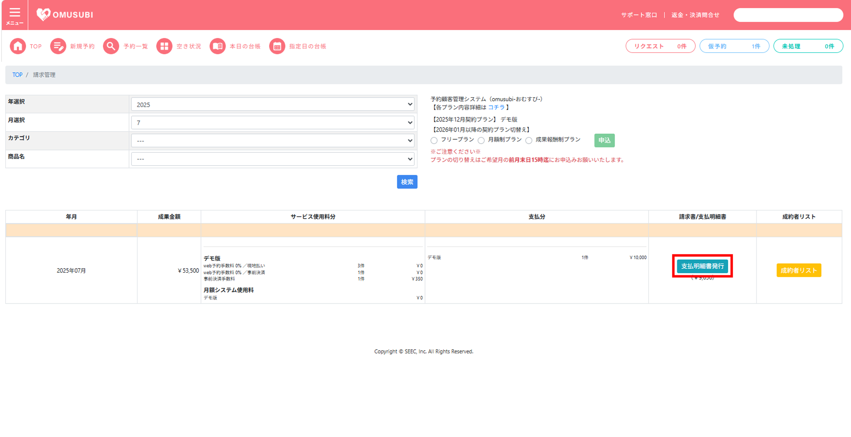This screenshot has width=851, height=437.
Task: Expand the 商品名 dropdown
Action: [273, 159]
